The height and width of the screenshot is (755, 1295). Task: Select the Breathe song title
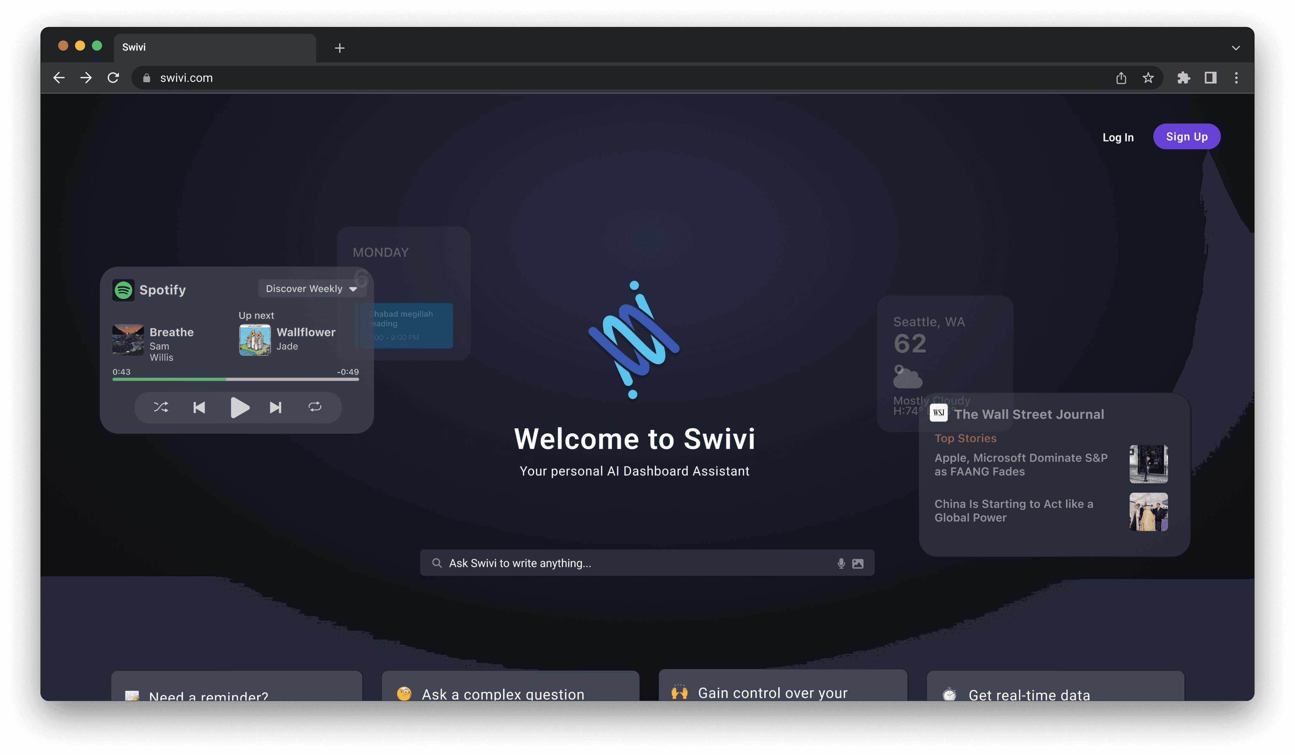(172, 332)
